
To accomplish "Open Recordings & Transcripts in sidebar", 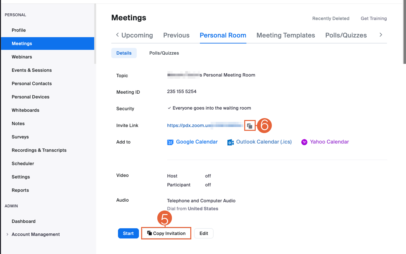I will click(x=39, y=150).
